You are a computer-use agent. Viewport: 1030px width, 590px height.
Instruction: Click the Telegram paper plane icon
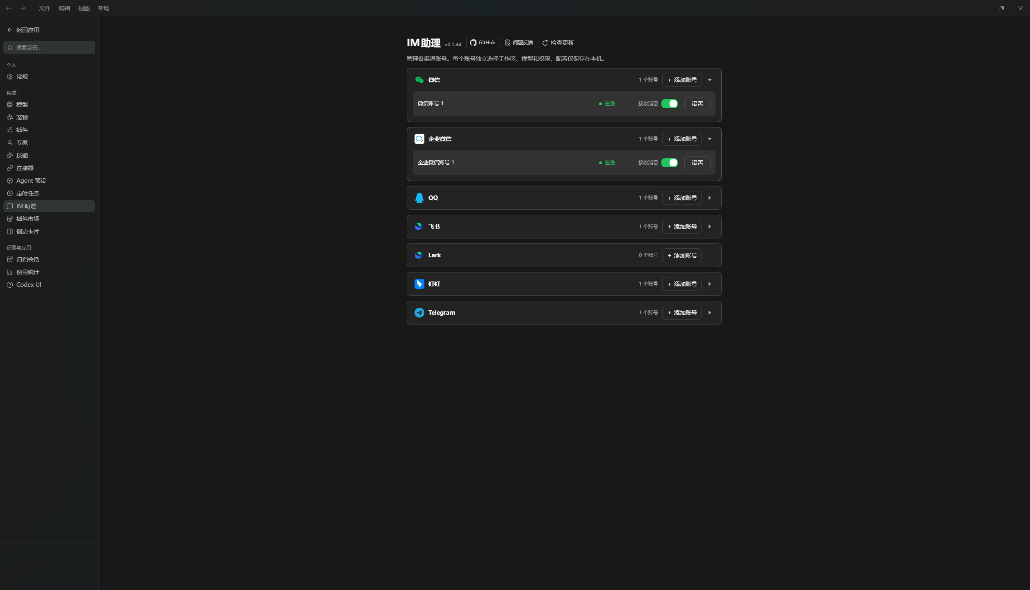click(x=419, y=313)
